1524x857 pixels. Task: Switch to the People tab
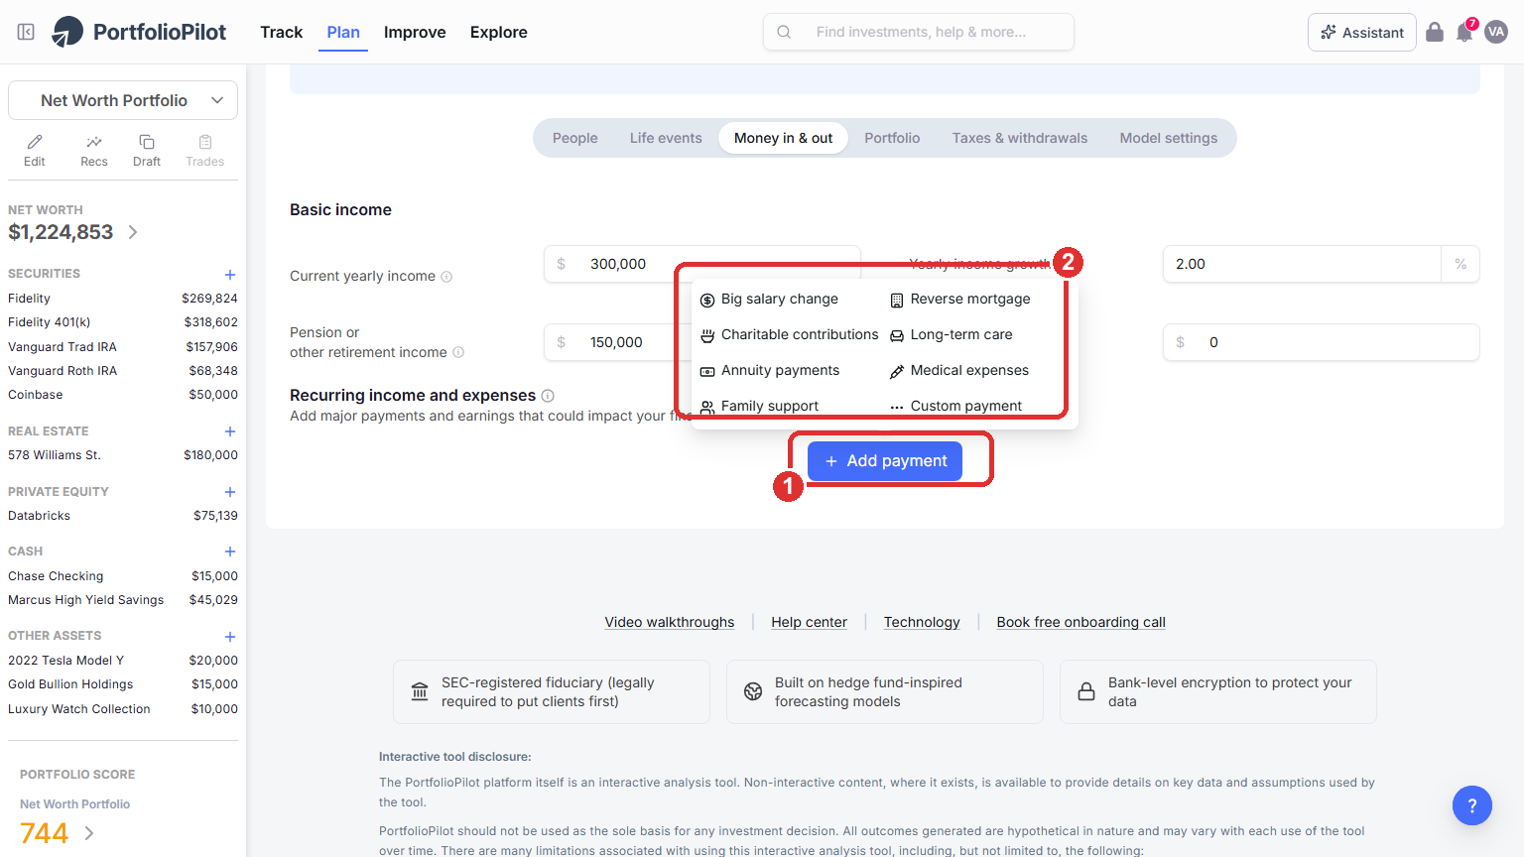pos(575,138)
